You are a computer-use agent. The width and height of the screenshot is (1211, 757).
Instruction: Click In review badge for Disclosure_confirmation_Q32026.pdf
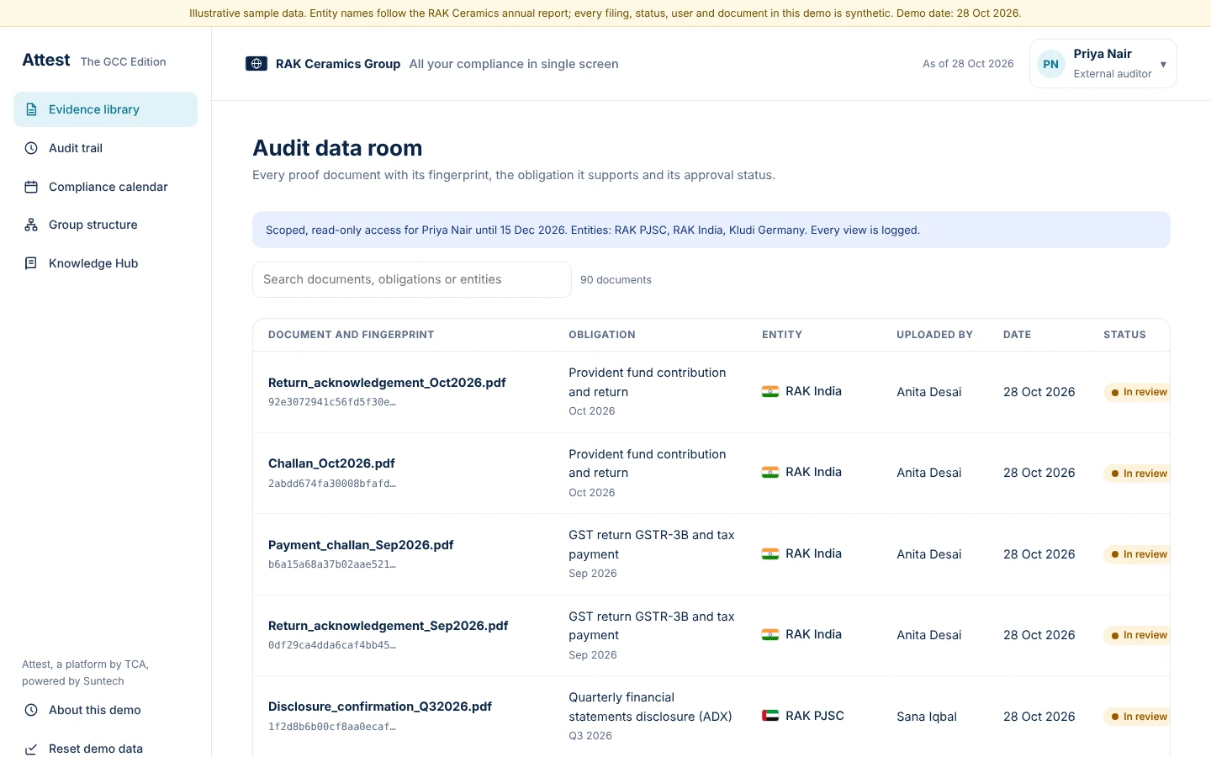point(1137,717)
